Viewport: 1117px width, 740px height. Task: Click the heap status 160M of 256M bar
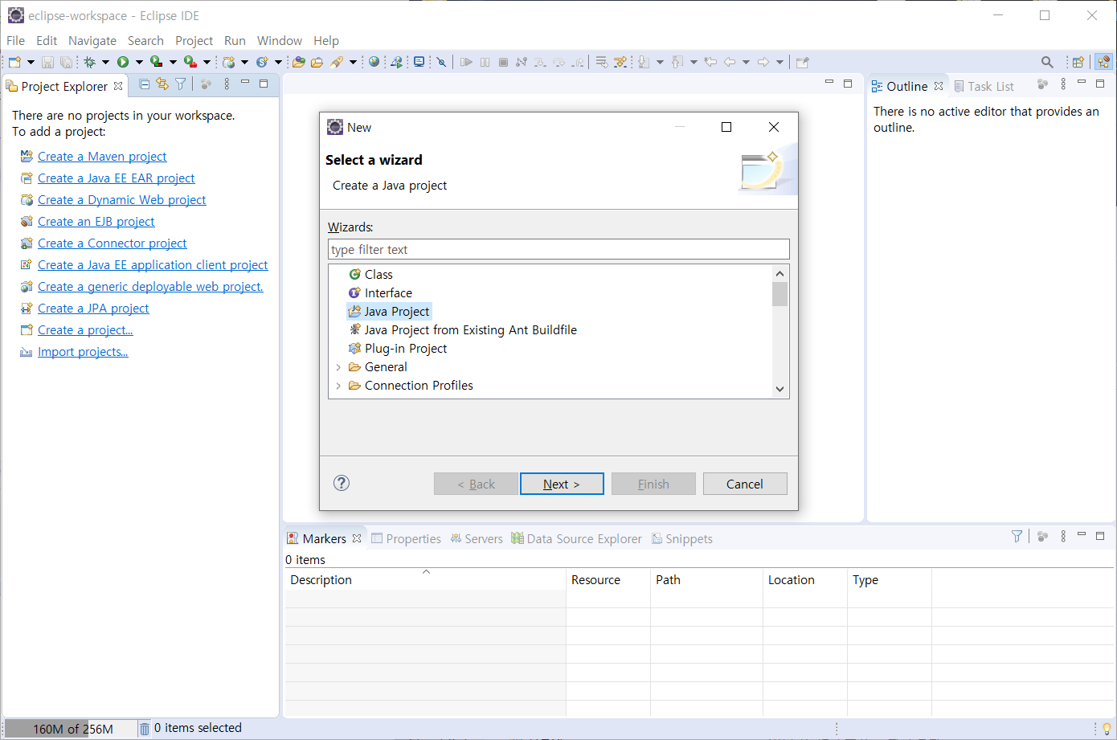coord(70,729)
